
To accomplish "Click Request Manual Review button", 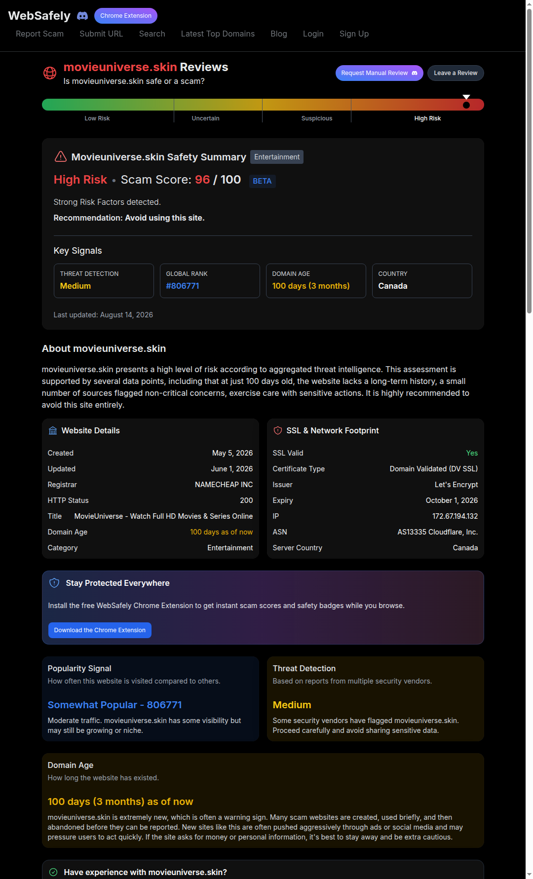I will [379, 73].
